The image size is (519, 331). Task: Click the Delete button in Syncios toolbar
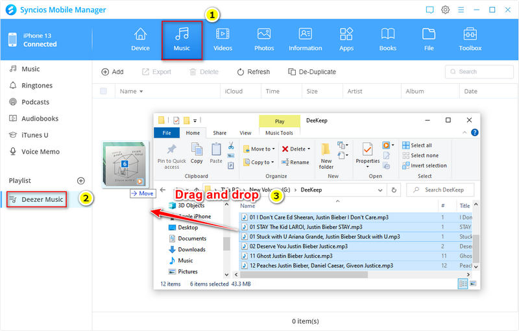coord(204,72)
